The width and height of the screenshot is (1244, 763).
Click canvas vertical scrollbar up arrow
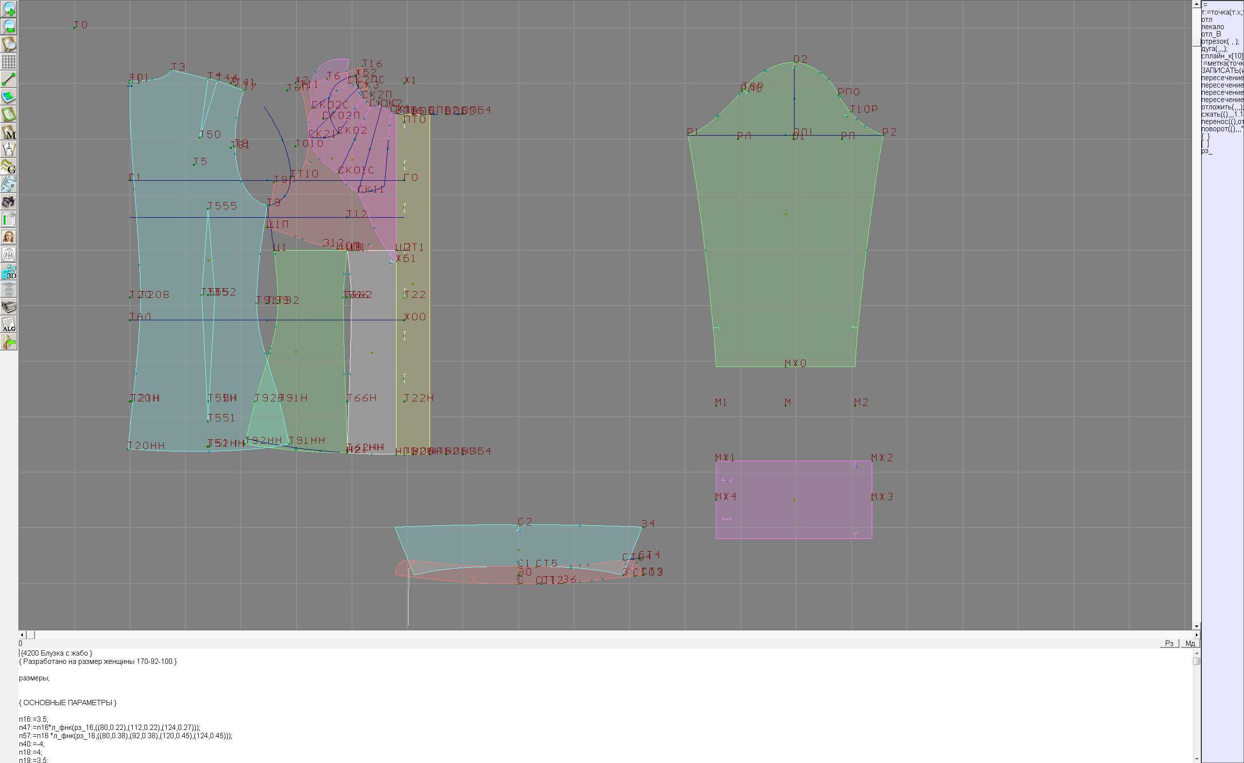tap(1196, 4)
